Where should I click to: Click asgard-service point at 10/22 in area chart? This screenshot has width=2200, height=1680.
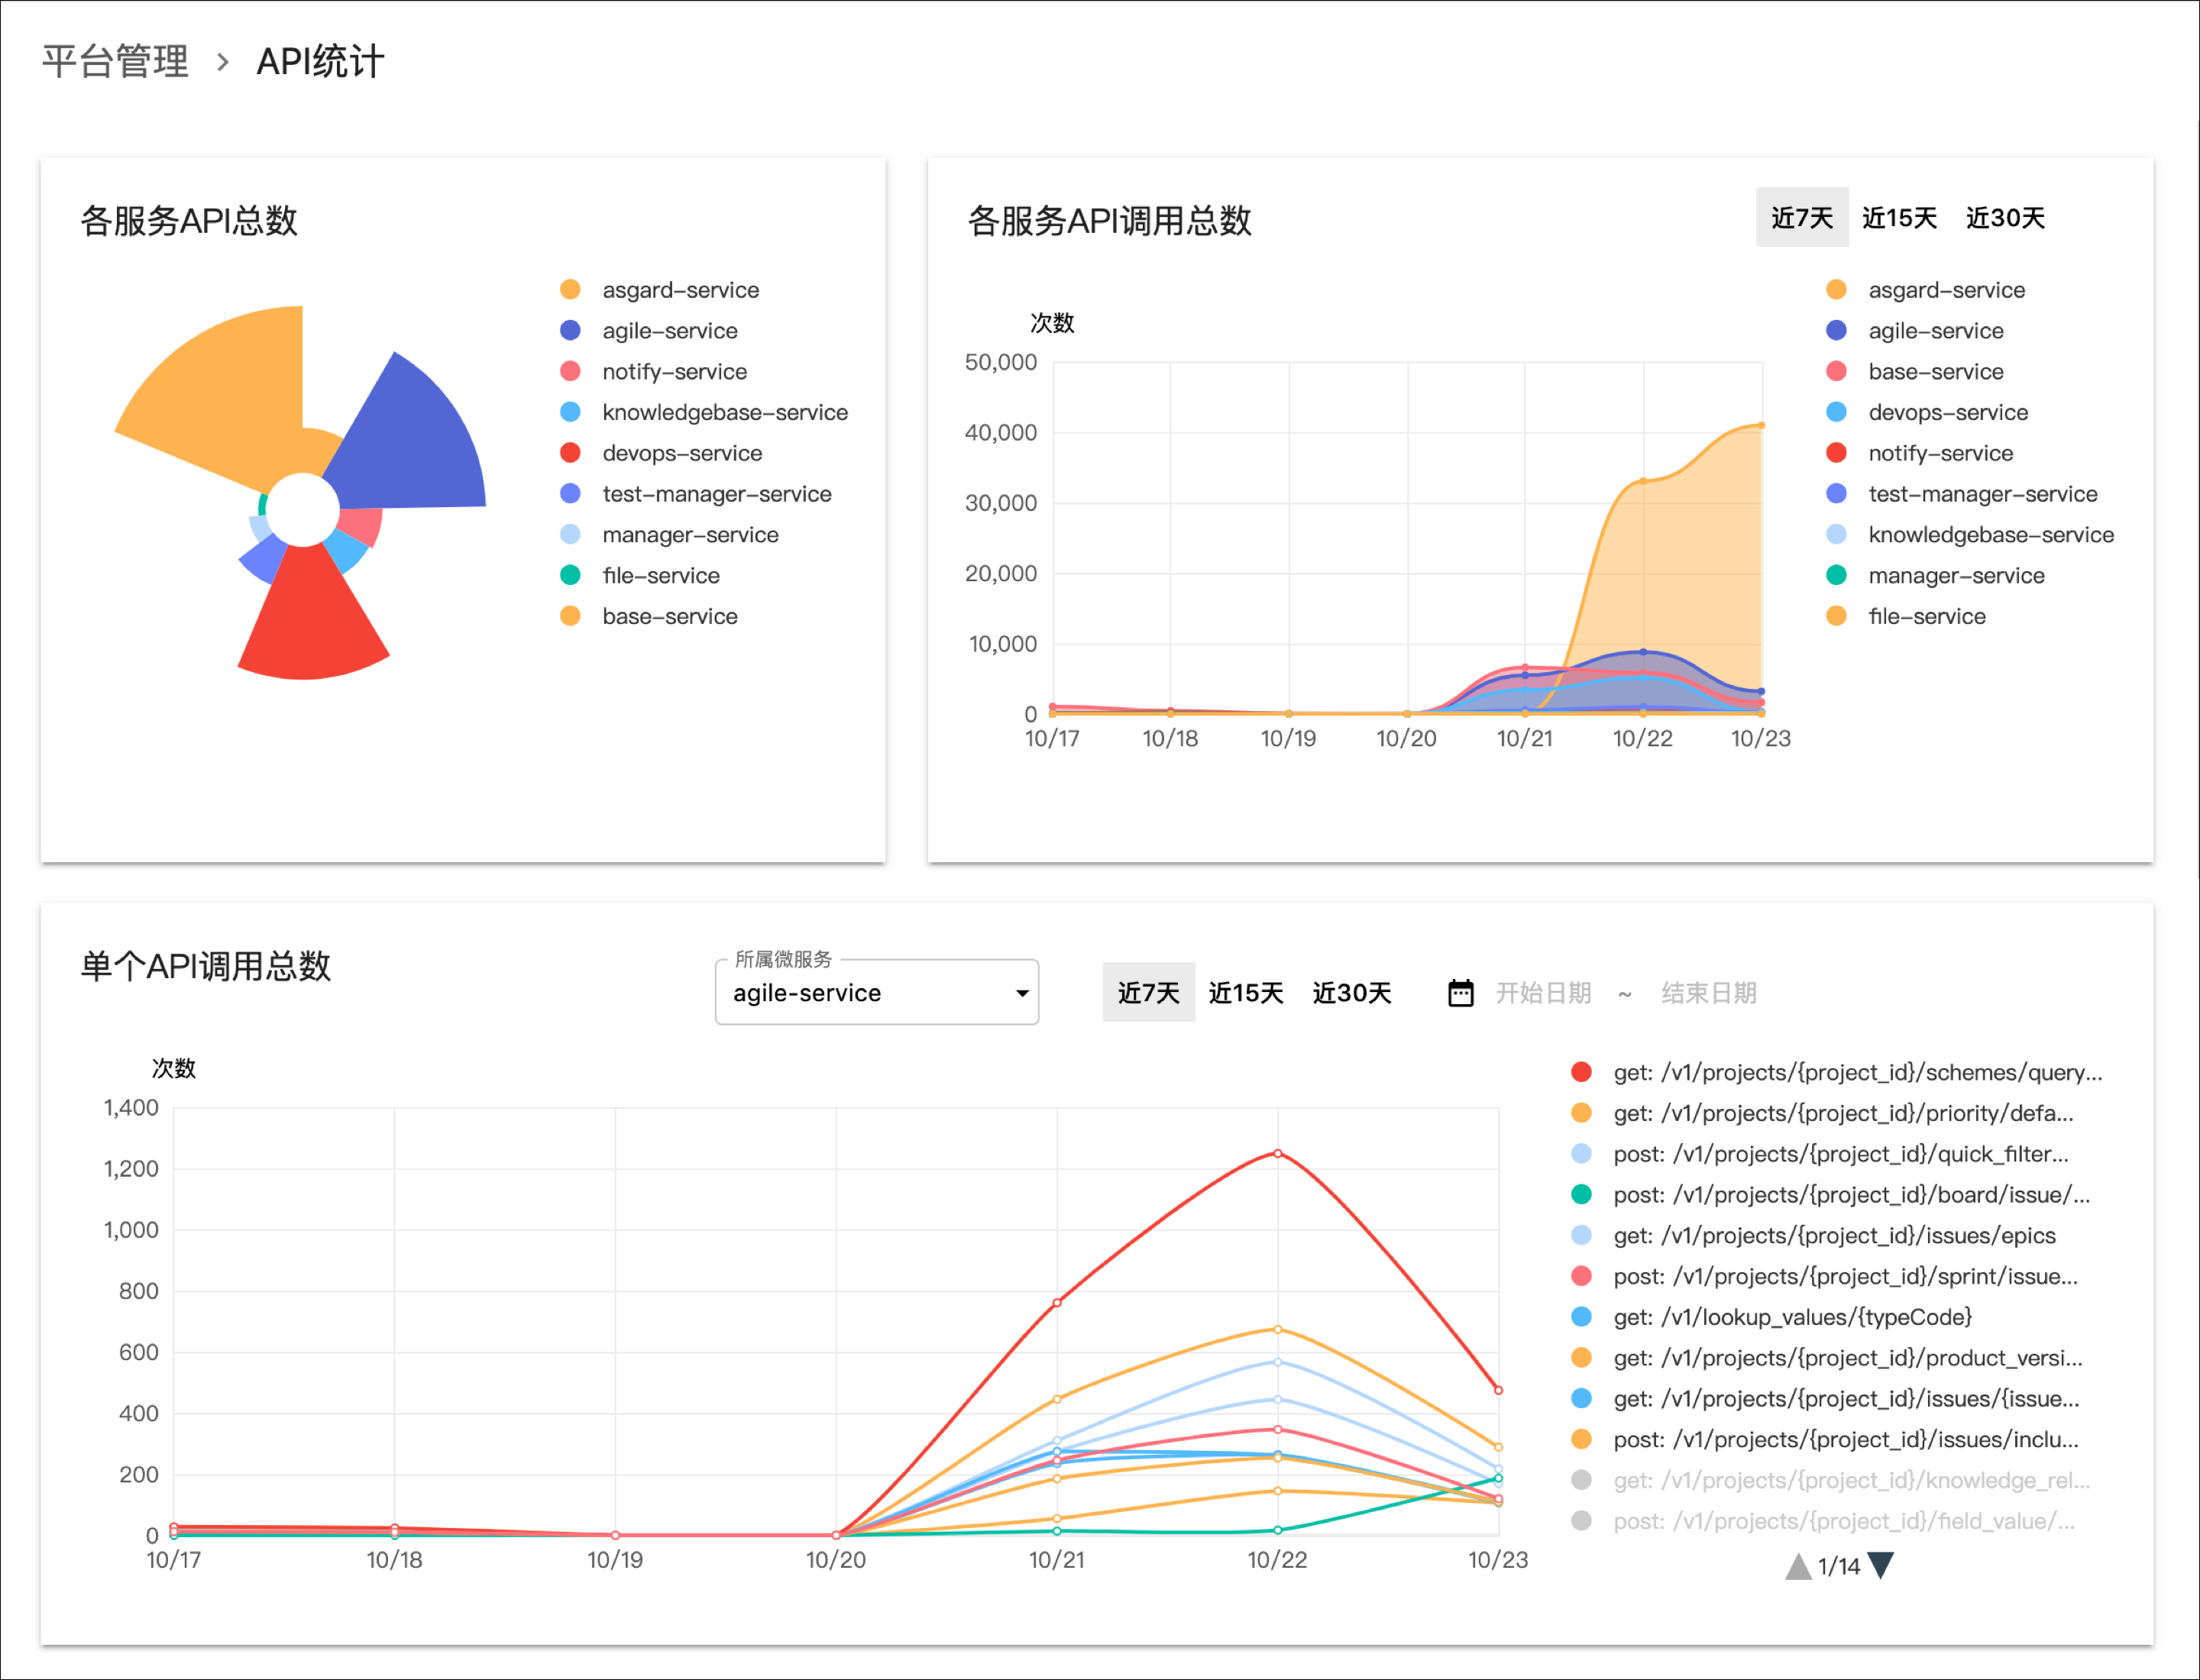click(x=1644, y=481)
